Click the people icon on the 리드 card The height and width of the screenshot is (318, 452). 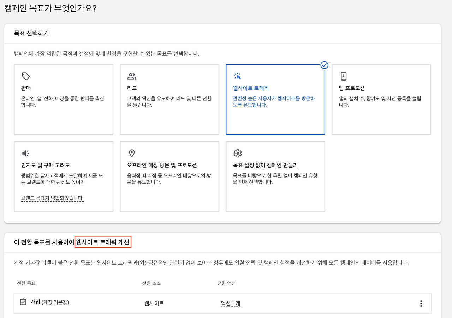(x=132, y=76)
